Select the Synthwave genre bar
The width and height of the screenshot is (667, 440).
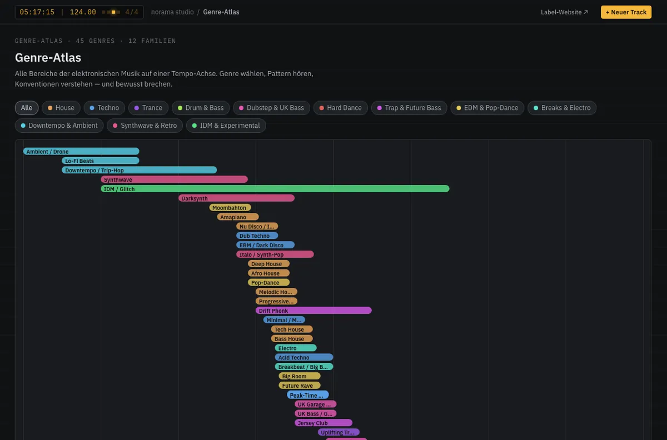(174, 179)
